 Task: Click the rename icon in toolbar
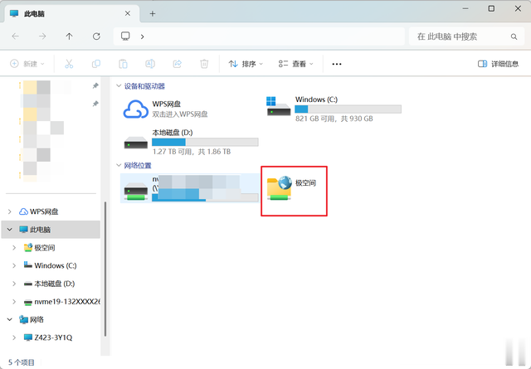tap(150, 64)
